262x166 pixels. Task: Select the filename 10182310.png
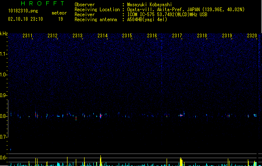point(23,11)
